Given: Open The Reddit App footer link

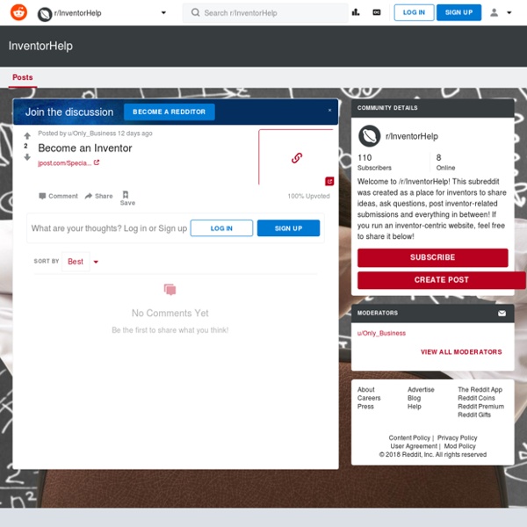Looking at the screenshot, I should (x=480, y=389).
